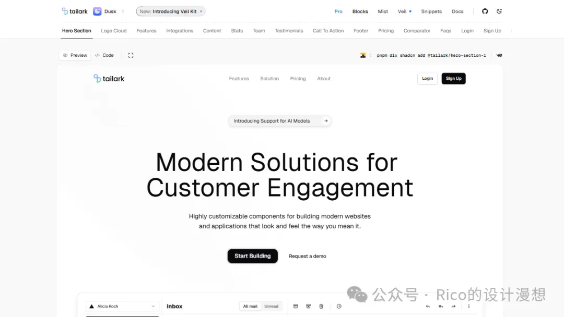Select the Unread mail filter
Viewport: 564px width, 317px height.
(x=271, y=307)
